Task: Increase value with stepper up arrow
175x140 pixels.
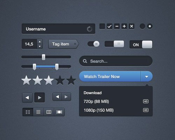Action: pyautogui.click(x=40, y=42)
